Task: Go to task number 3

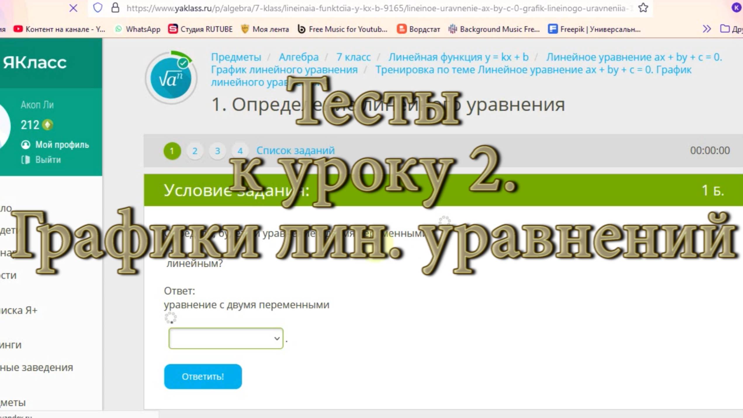Action: click(217, 151)
